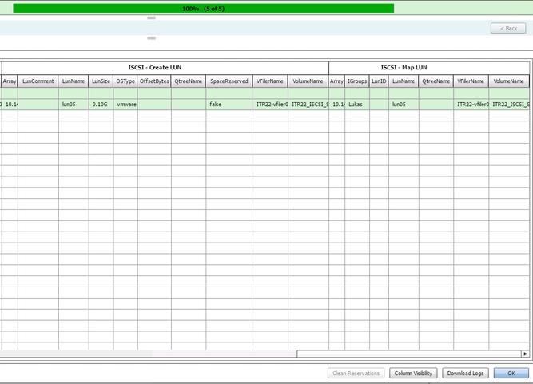Click LunName header under Create LUN

coord(74,81)
